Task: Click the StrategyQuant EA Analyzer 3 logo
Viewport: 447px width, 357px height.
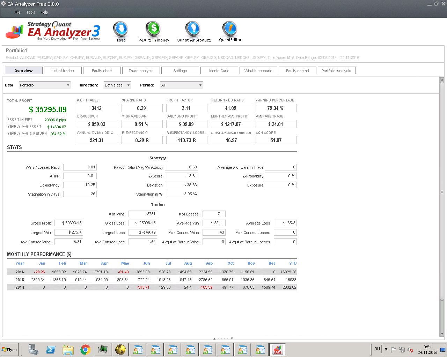Action: click(x=53, y=31)
